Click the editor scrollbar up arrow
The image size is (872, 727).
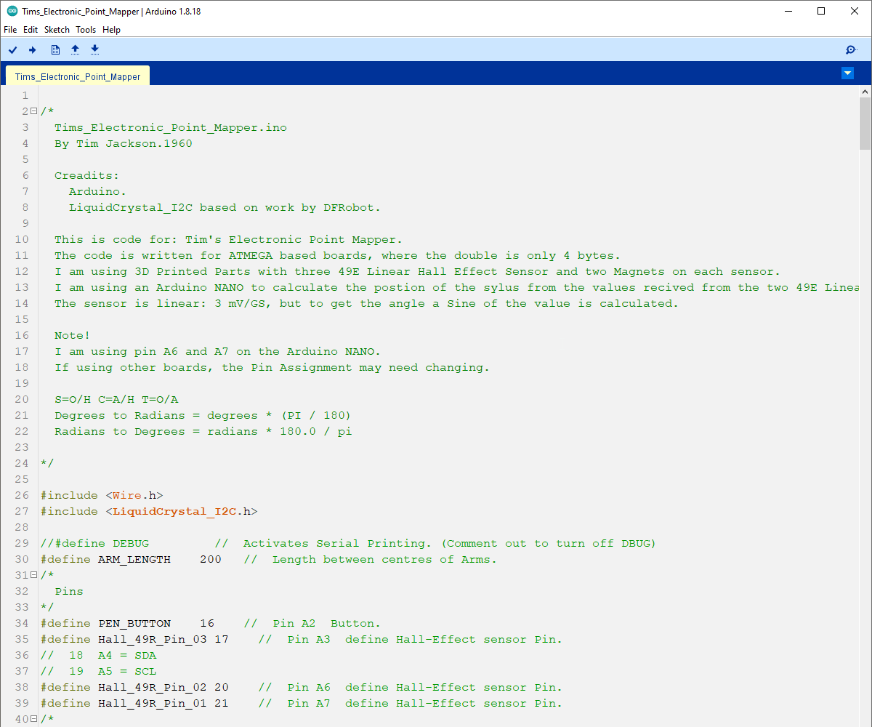tap(865, 91)
